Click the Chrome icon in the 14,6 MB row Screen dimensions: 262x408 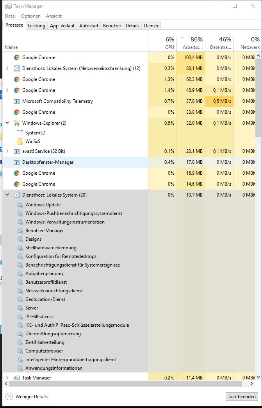[x=17, y=184]
